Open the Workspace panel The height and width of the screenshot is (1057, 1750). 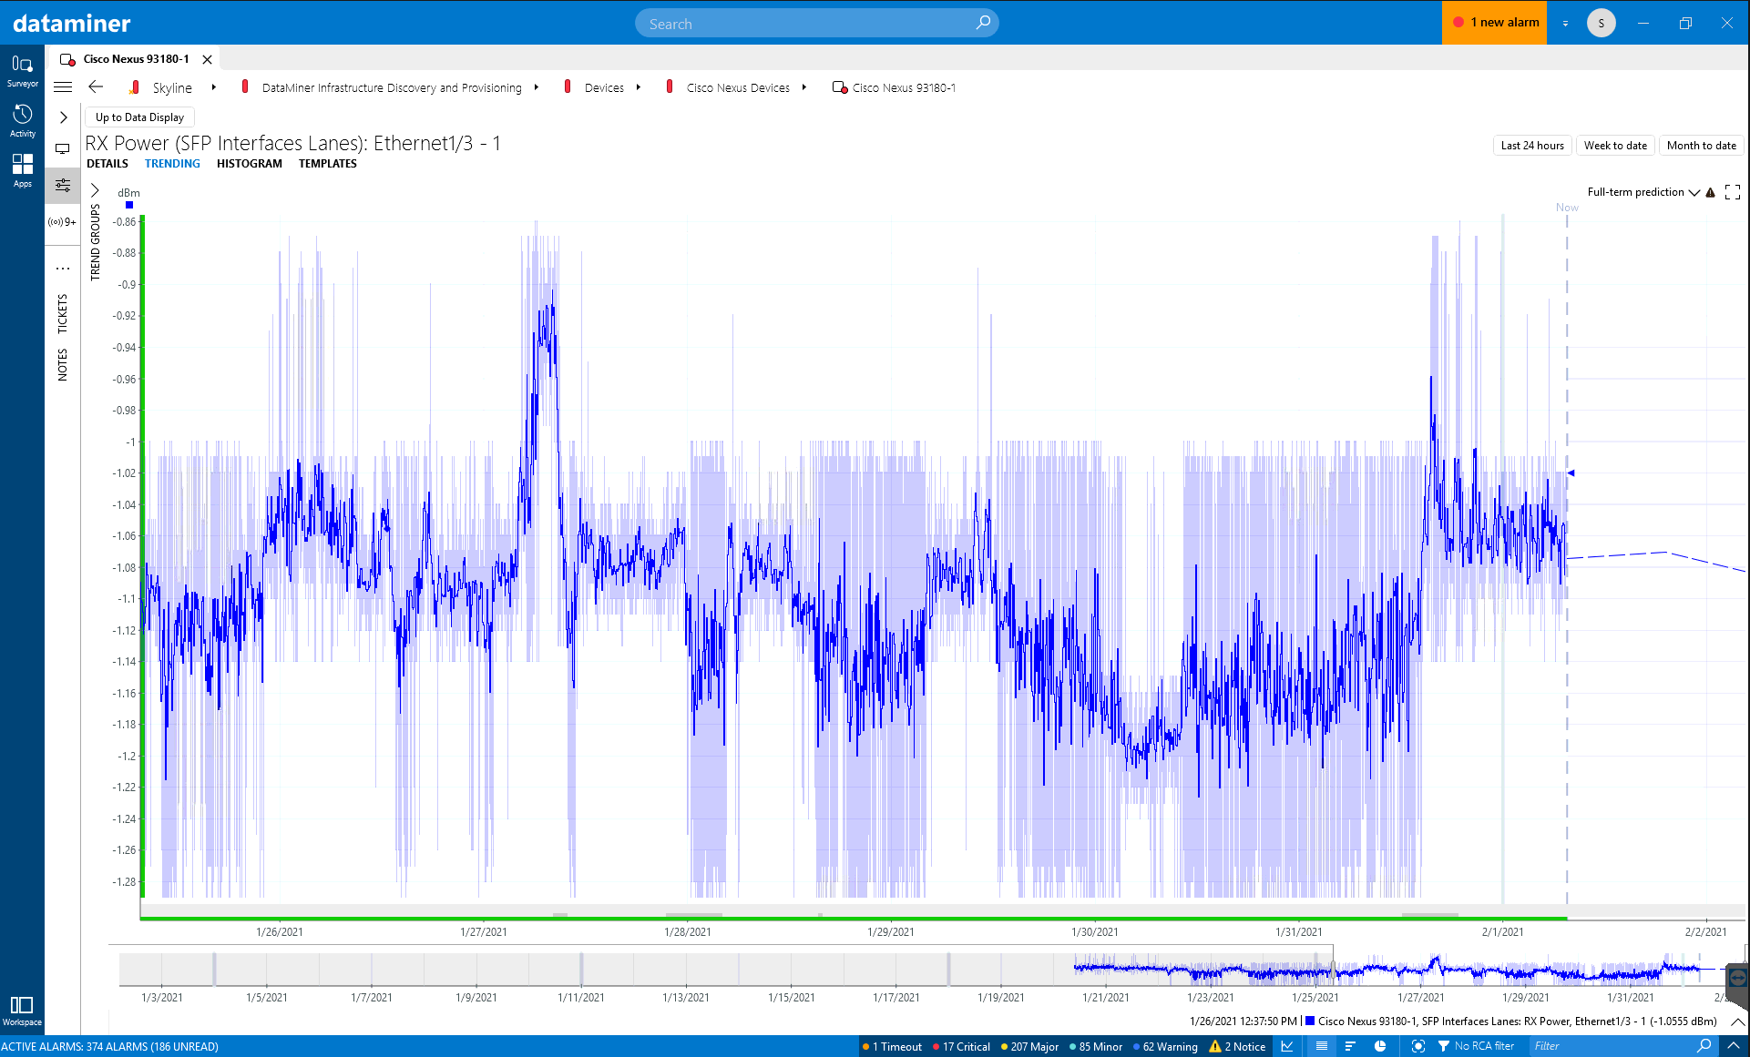pos(22,1011)
